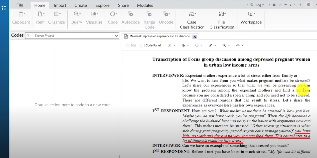Switch to the Modules ribbon tab
Viewport: 317px width, 158px height.
(145, 5)
